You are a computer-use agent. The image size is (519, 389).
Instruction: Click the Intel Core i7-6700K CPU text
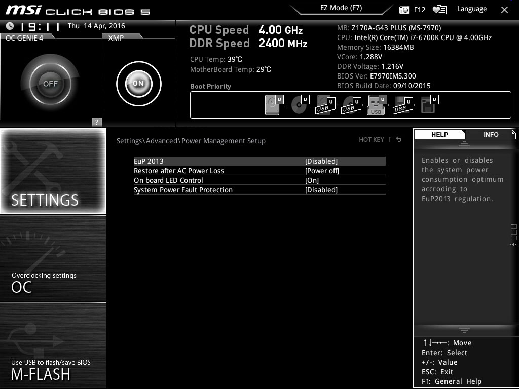click(x=414, y=37)
